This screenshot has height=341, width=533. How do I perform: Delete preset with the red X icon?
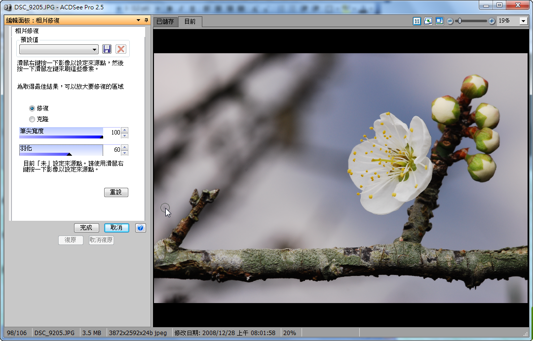121,49
